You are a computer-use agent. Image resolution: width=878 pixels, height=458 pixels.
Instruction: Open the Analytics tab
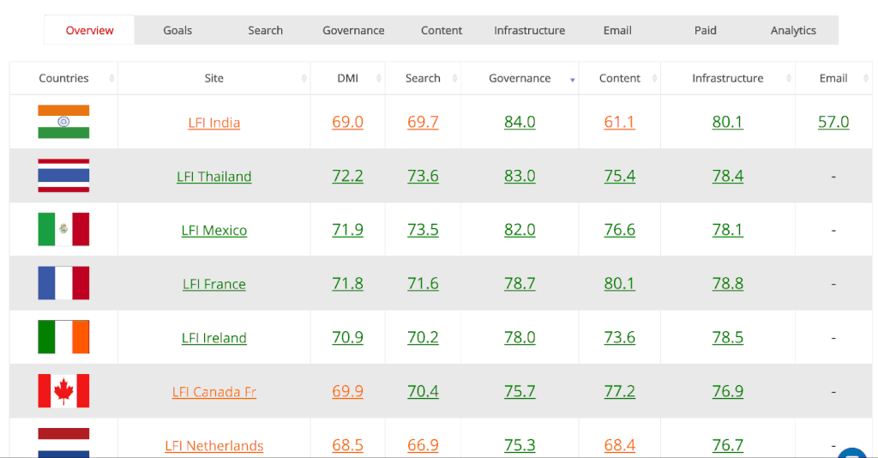[x=793, y=30]
